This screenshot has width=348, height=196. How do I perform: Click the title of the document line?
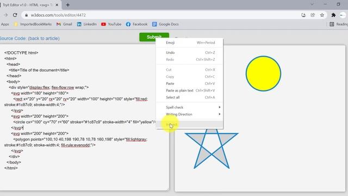pos(39,70)
